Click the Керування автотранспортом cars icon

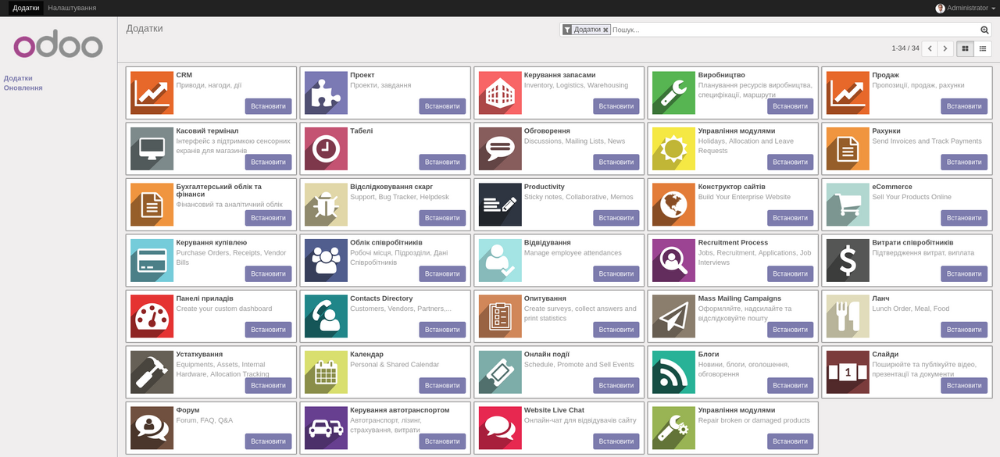point(326,428)
